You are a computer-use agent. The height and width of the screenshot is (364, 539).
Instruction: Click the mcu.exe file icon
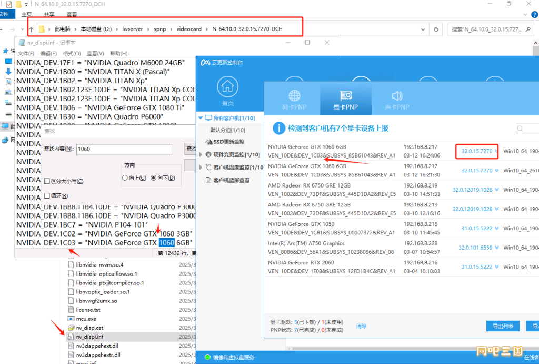click(x=72, y=319)
